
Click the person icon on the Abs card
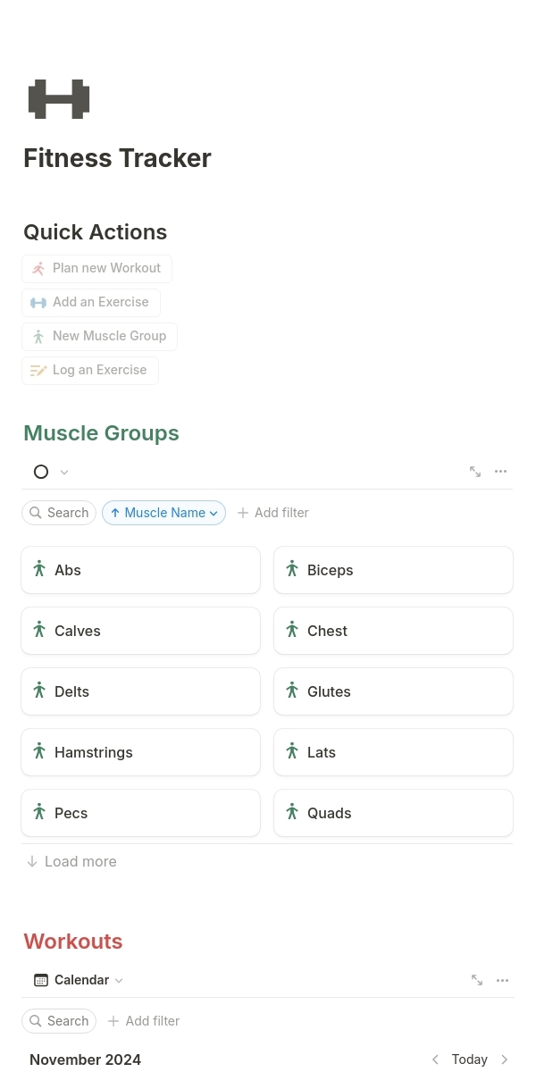pos(39,569)
